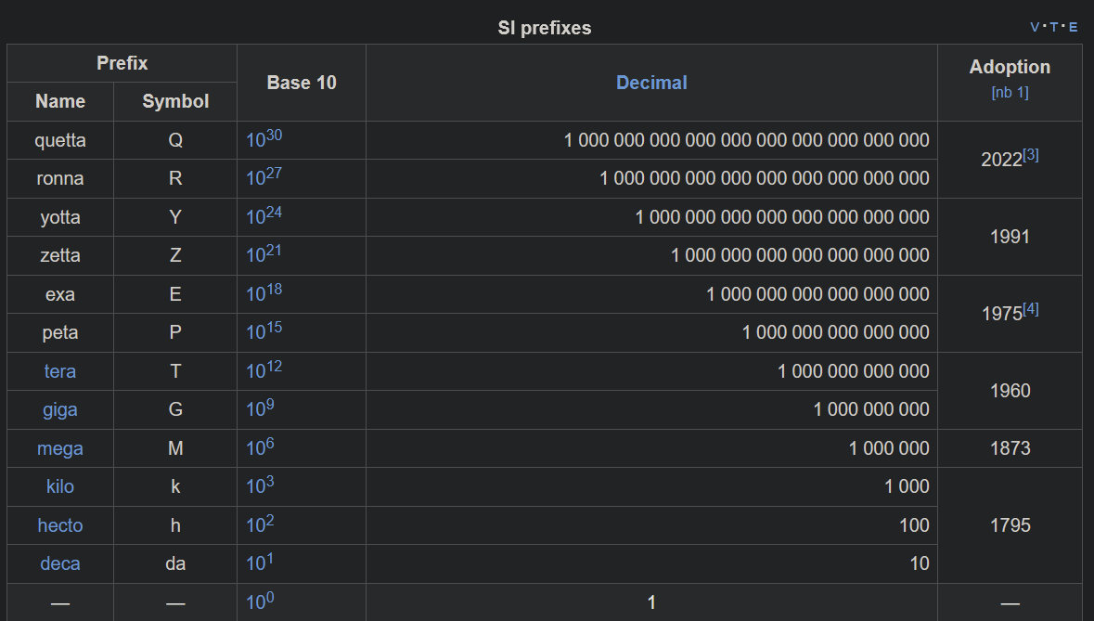Click the 10^0 link in the last row
The width and height of the screenshot is (1094, 621).
[x=260, y=601]
